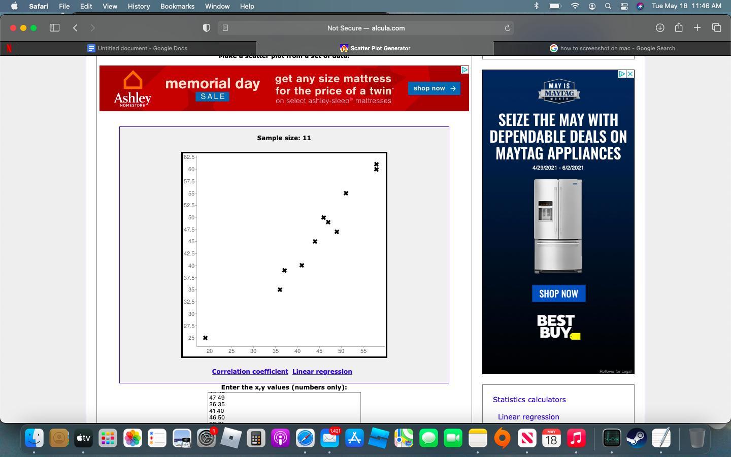The width and height of the screenshot is (731, 457).
Task: Open the History menu
Action: click(139, 6)
